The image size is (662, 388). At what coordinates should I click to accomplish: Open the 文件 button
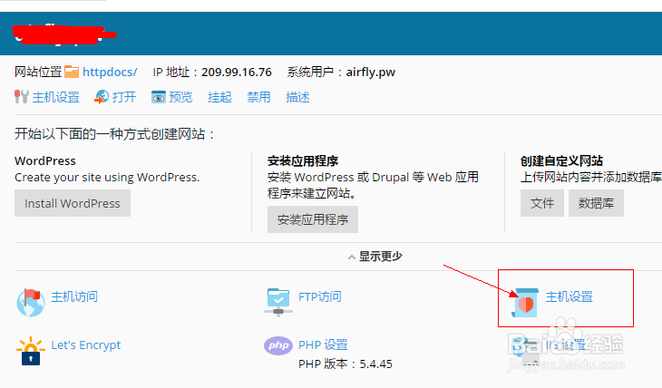542,203
